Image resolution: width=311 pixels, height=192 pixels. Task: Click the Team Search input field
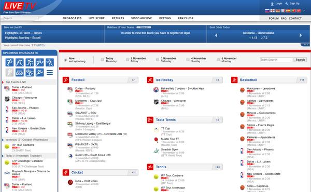(276, 60)
